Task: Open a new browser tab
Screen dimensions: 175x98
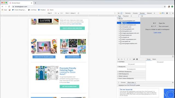Action: (35, 3)
